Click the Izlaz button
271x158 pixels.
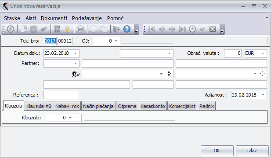click(252, 151)
